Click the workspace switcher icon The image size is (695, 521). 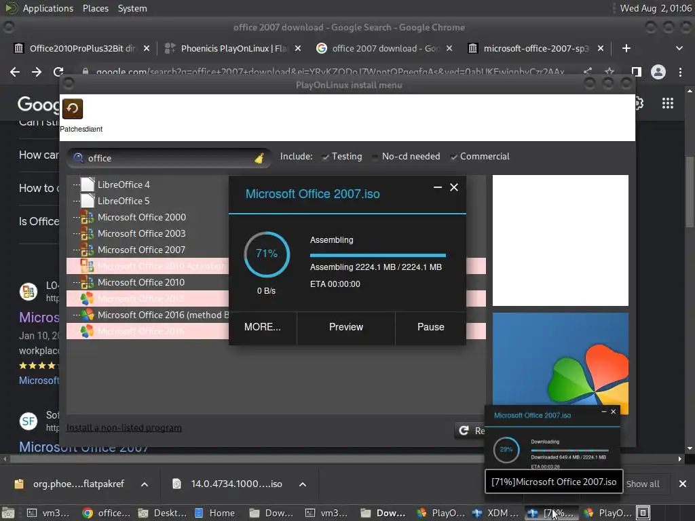point(643,513)
